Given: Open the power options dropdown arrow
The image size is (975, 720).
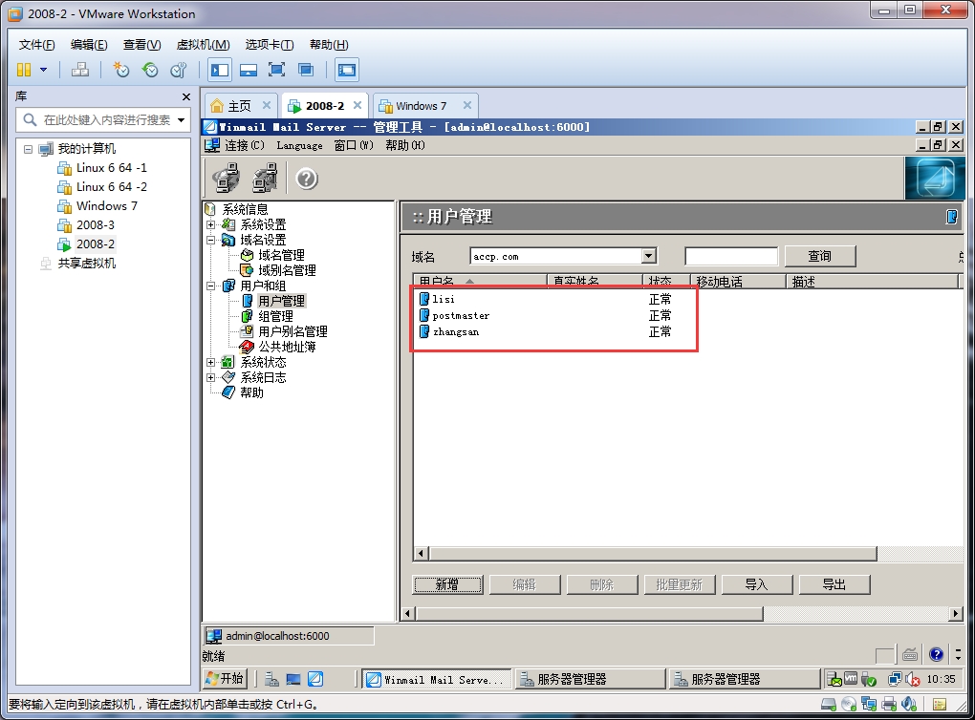Looking at the screenshot, I should 44,70.
